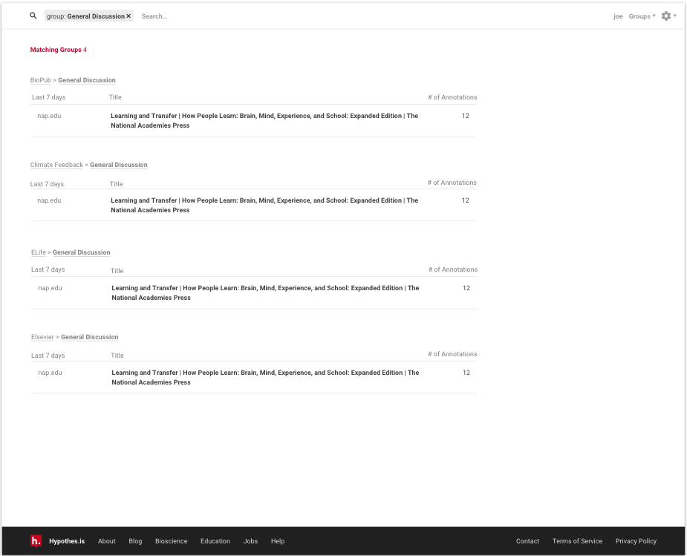Image resolution: width=687 pixels, height=556 pixels.
Task: Open Learning and Transfer title in ELife table
Action: pyautogui.click(x=265, y=292)
